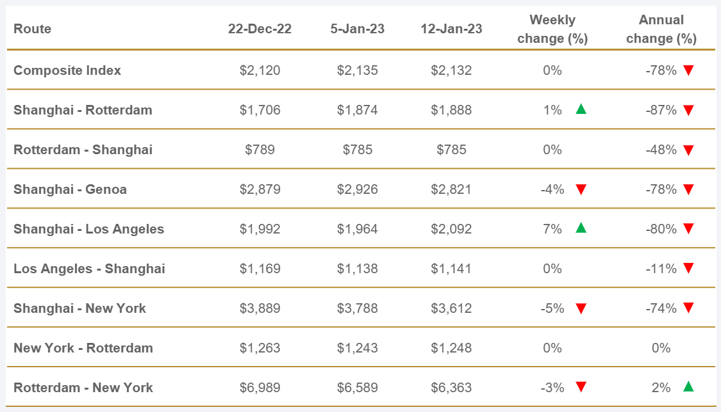
Task: Click green annual up arrow for Rotterdam - New York
Action: pyautogui.click(x=688, y=386)
